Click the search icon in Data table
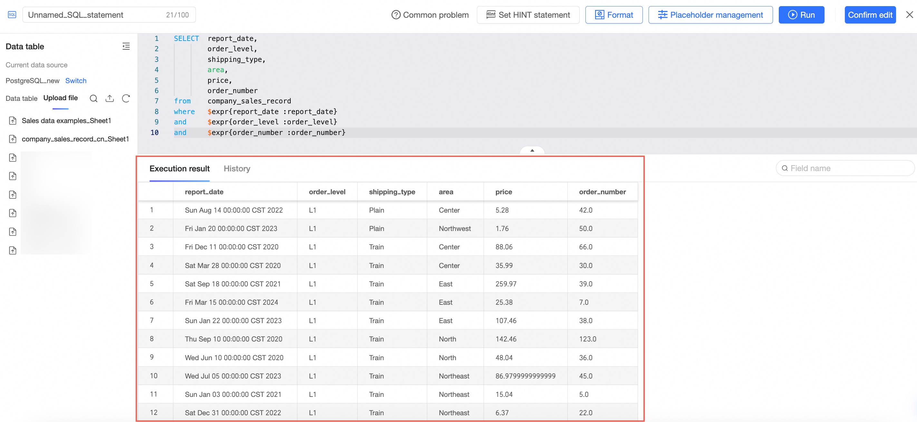The image size is (917, 422). pyautogui.click(x=93, y=99)
